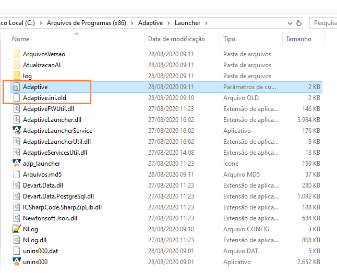Click the ICSharpCode.SharpZipLib.dll file icon
This screenshot has width=337, height=273.
(x=17, y=207)
